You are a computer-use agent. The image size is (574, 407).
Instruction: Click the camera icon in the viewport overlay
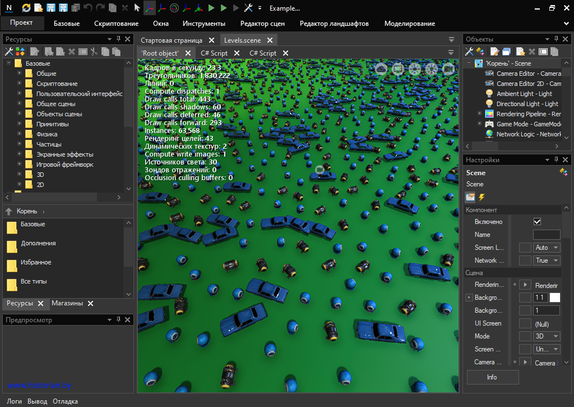coord(448,68)
